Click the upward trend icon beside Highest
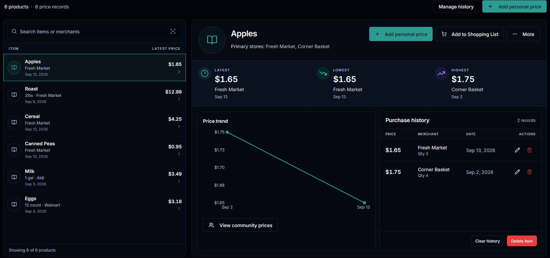This screenshot has height=258, width=550. point(441,73)
